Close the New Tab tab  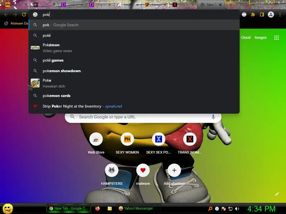coord(220,5)
